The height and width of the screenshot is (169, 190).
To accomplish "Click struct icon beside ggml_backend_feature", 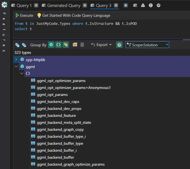I will [x=33, y=115].
